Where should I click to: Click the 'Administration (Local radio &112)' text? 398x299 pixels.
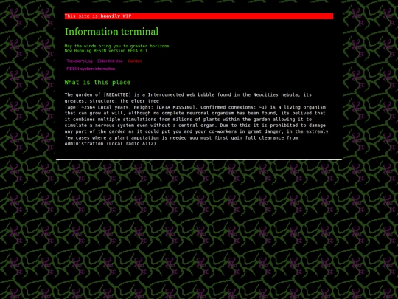click(x=110, y=144)
